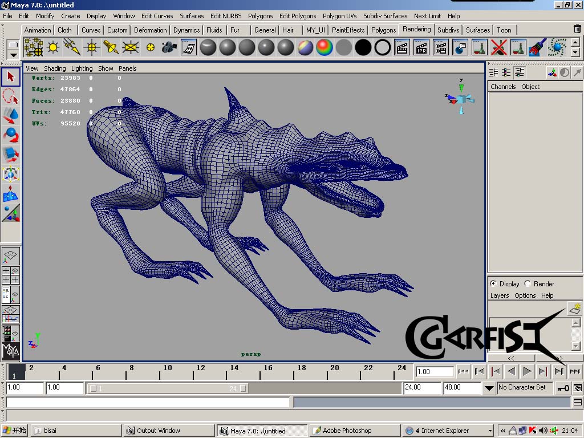Screen dimensions: 584x438
Task: Click the camera icon on the Rendering shelf
Action: coord(169,48)
